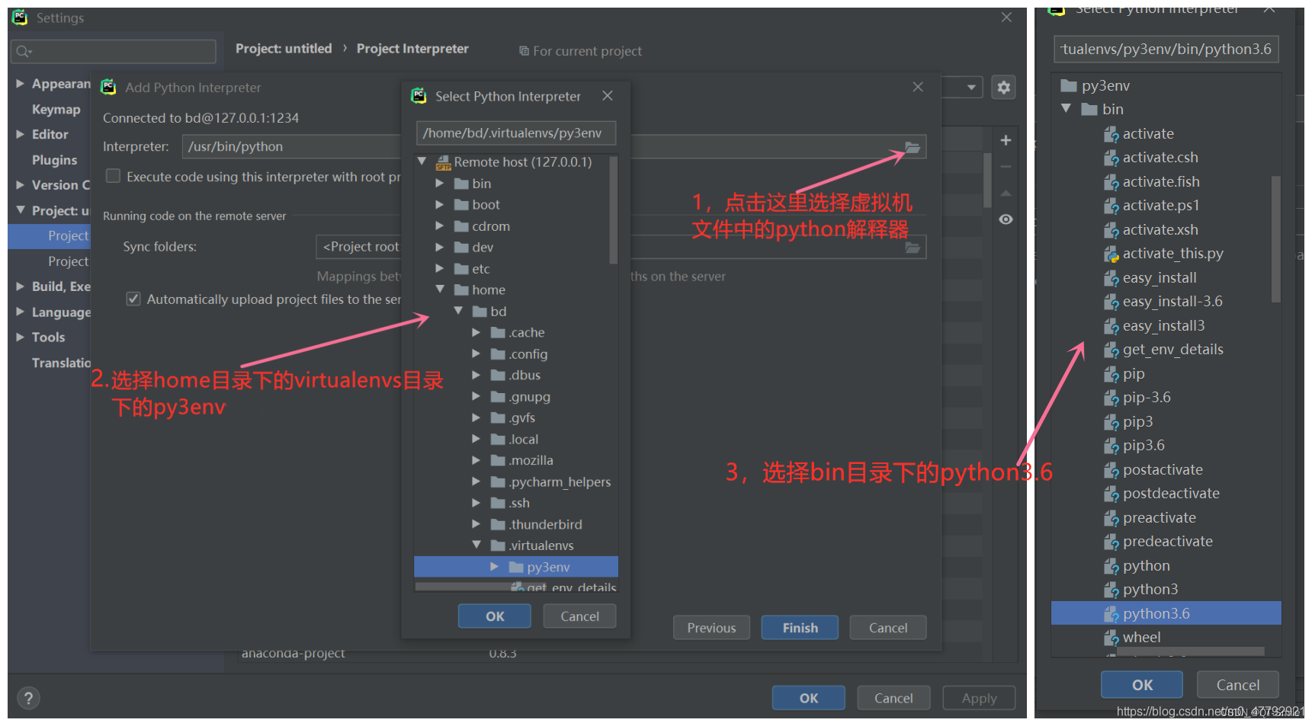Click OK in right-side interpreter dialog
This screenshot has width=1312, height=726.
click(1142, 685)
